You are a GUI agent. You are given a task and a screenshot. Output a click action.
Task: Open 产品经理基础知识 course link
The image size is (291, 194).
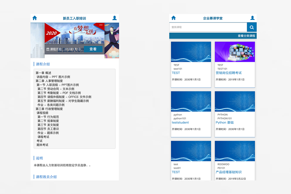click(x=229, y=172)
